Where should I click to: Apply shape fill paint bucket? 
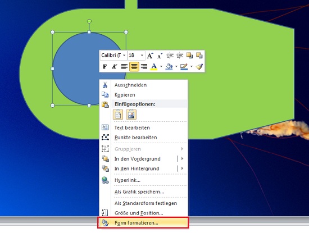click(x=169, y=67)
